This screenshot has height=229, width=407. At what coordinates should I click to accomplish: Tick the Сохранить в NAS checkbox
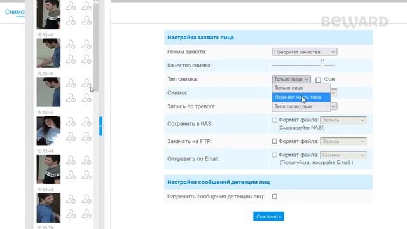(274, 120)
